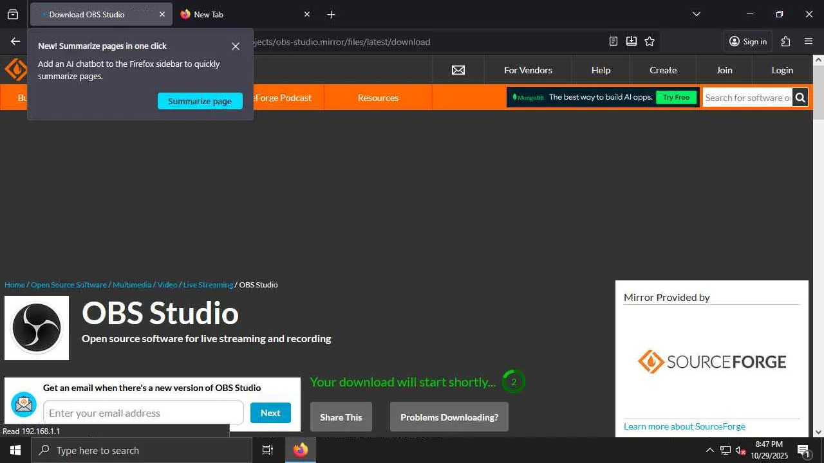The width and height of the screenshot is (824, 463).
Task: Open Task View on the taskbar
Action: pos(268,450)
